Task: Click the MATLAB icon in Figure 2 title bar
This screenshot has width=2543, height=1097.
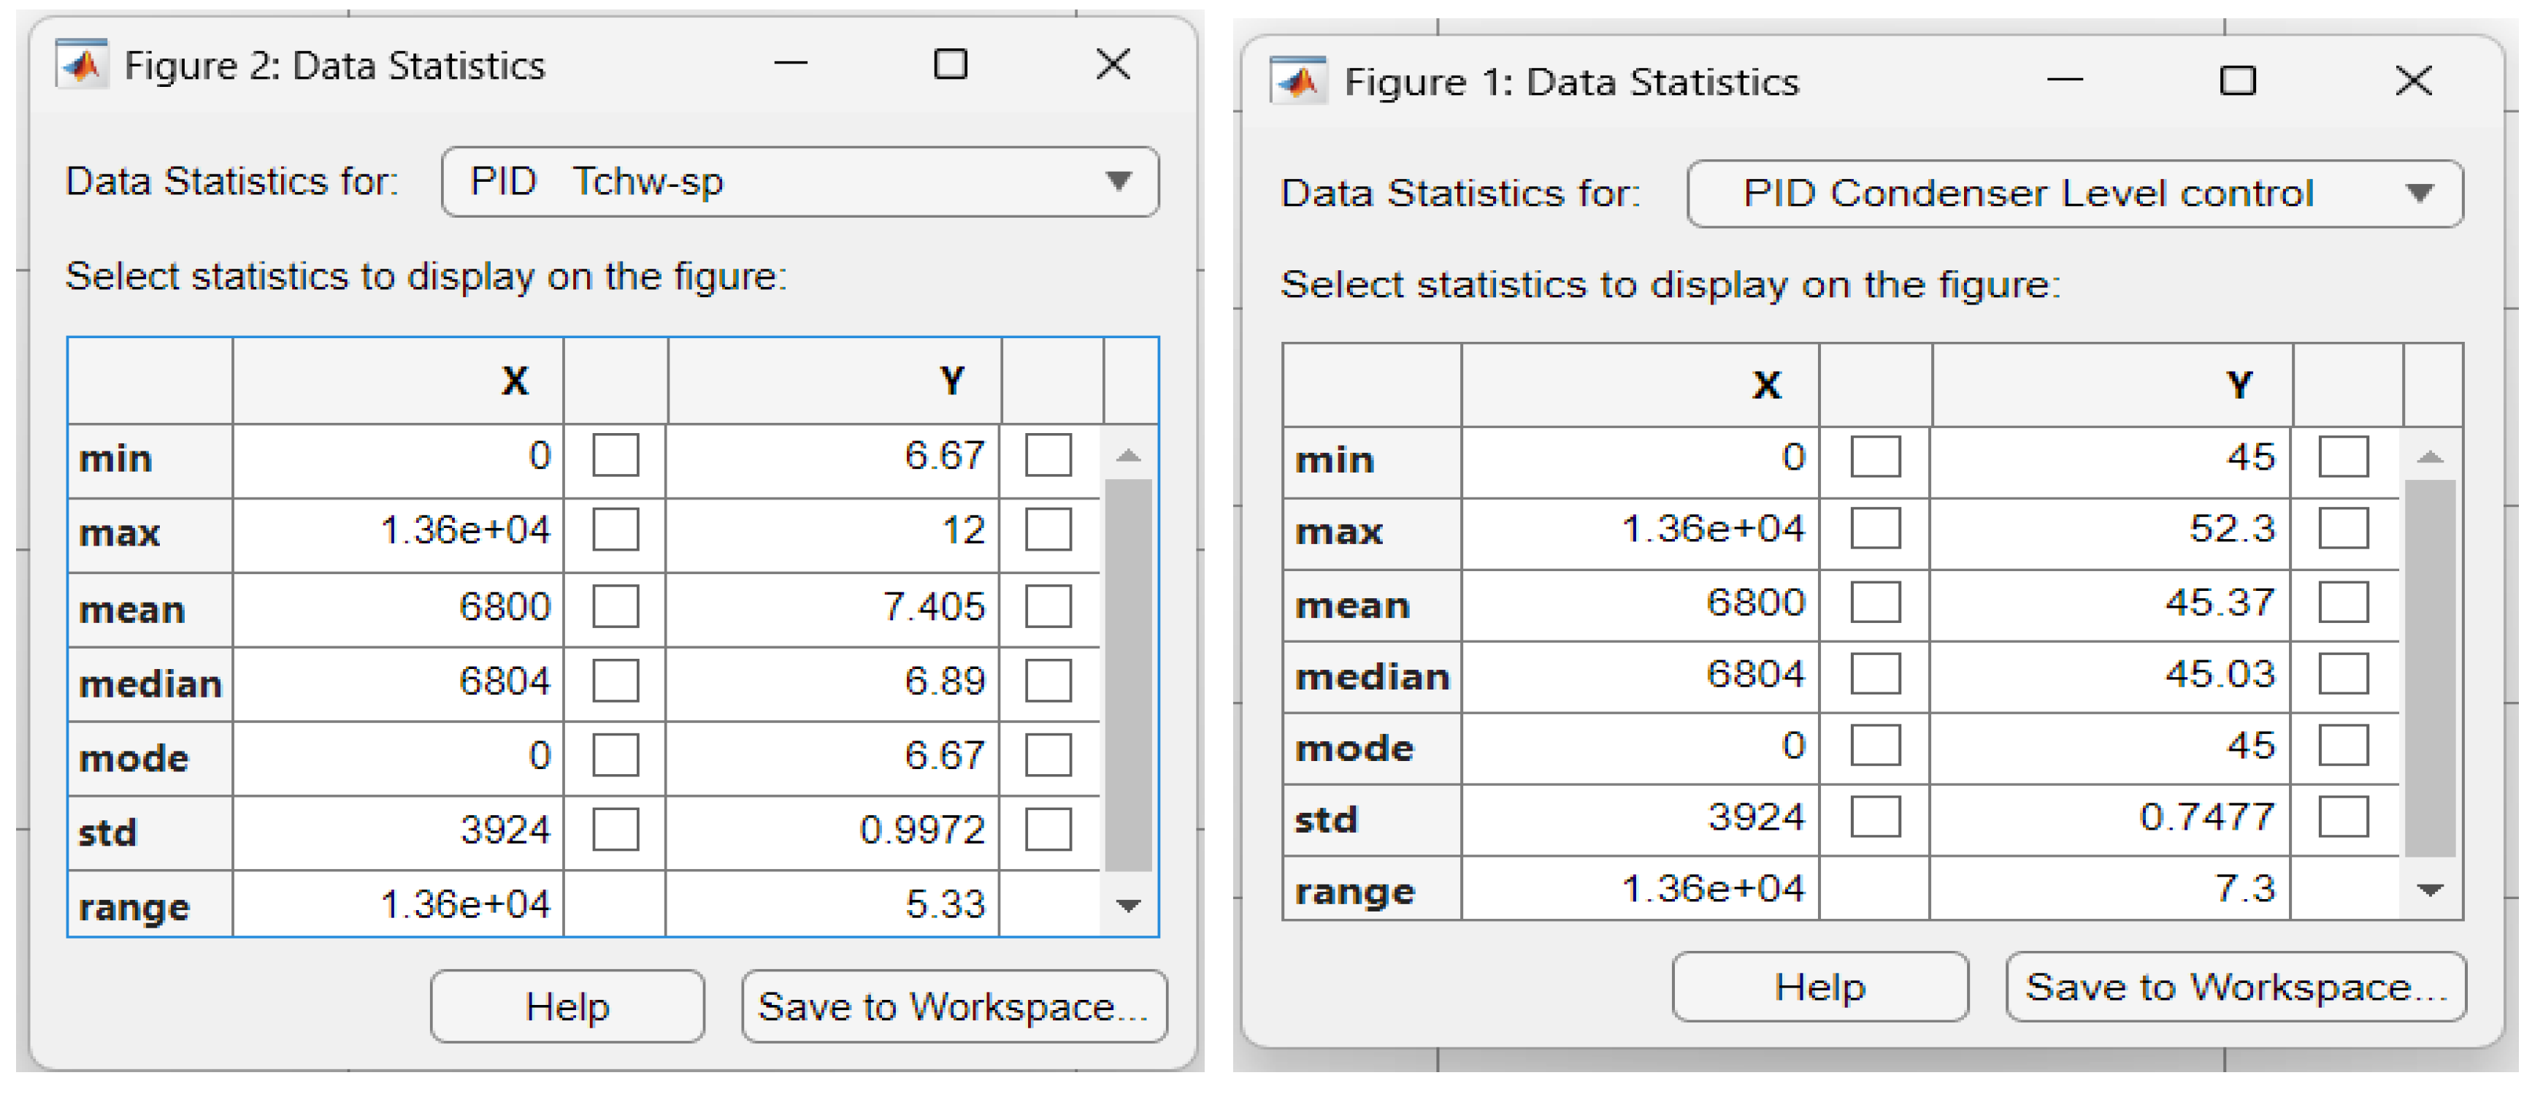Action: pos(82,65)
